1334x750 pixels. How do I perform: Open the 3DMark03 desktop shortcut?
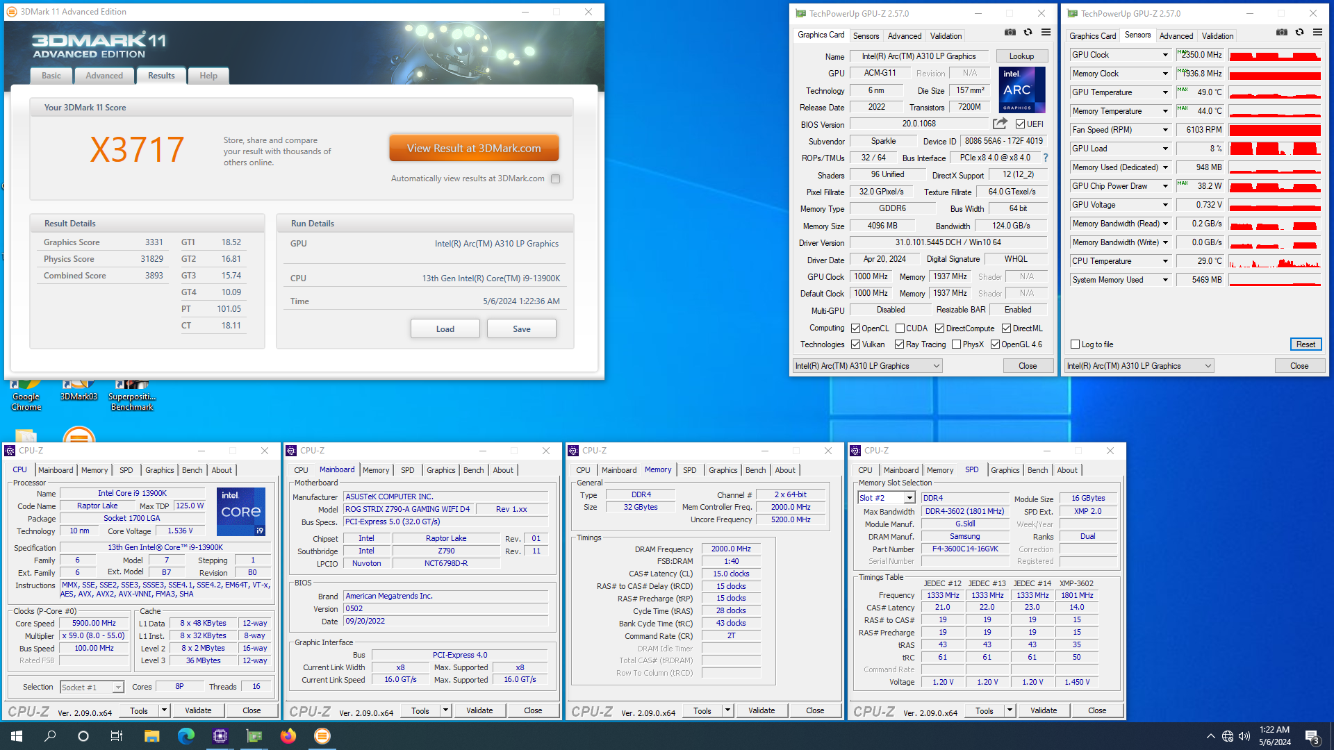79,390
